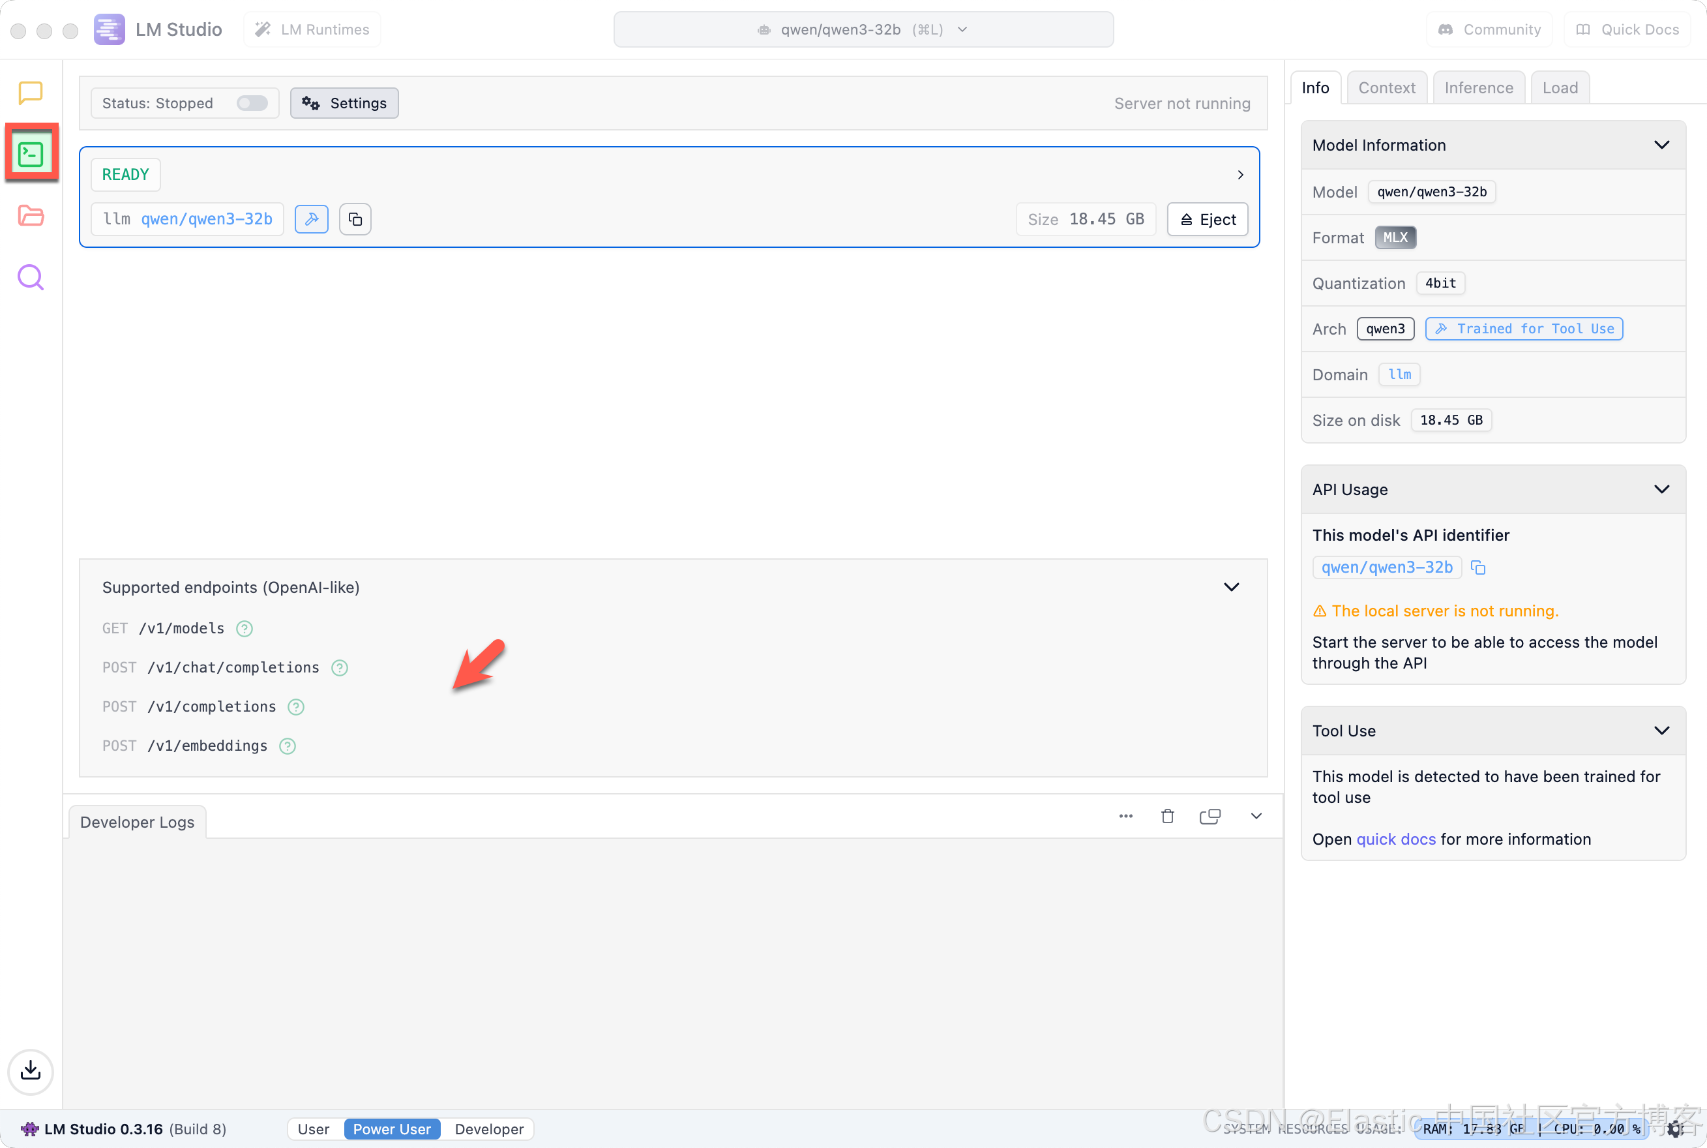Screen dimensions: 1707x1148
Task: Select the User mode option
Action: coord(313,1128)
